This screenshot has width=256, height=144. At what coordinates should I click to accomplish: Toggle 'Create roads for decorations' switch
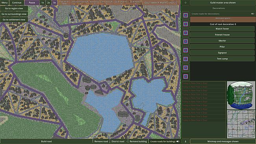(x=252, y=14)
